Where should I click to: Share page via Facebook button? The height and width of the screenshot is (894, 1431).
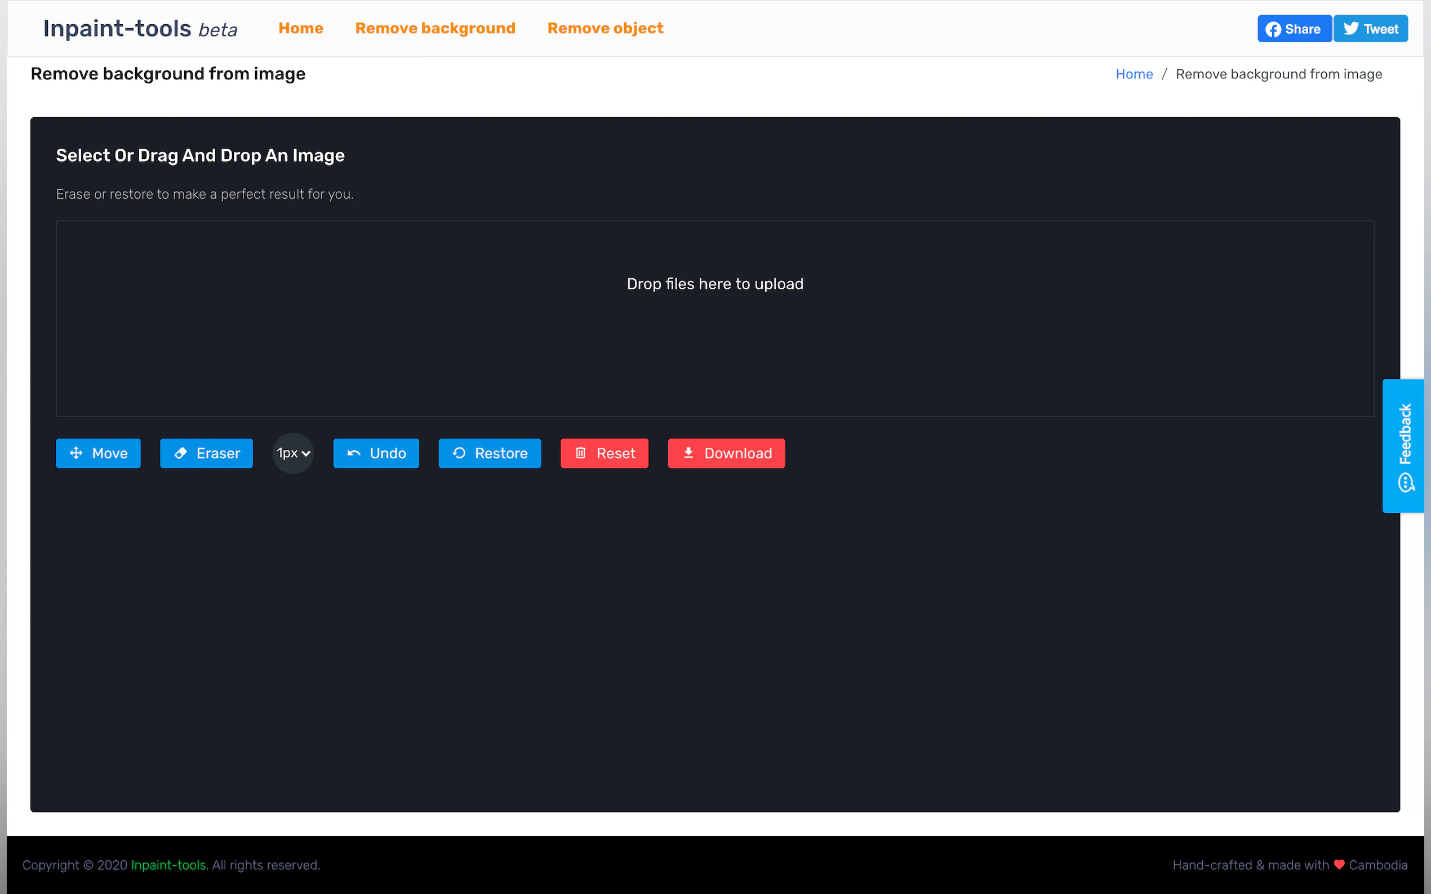point(1294,29)
